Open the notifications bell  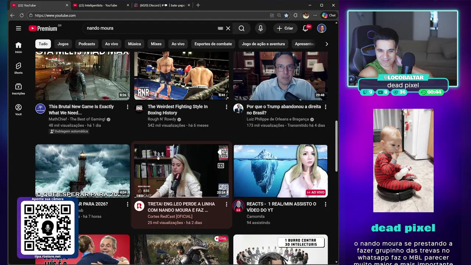coord(305,28)
